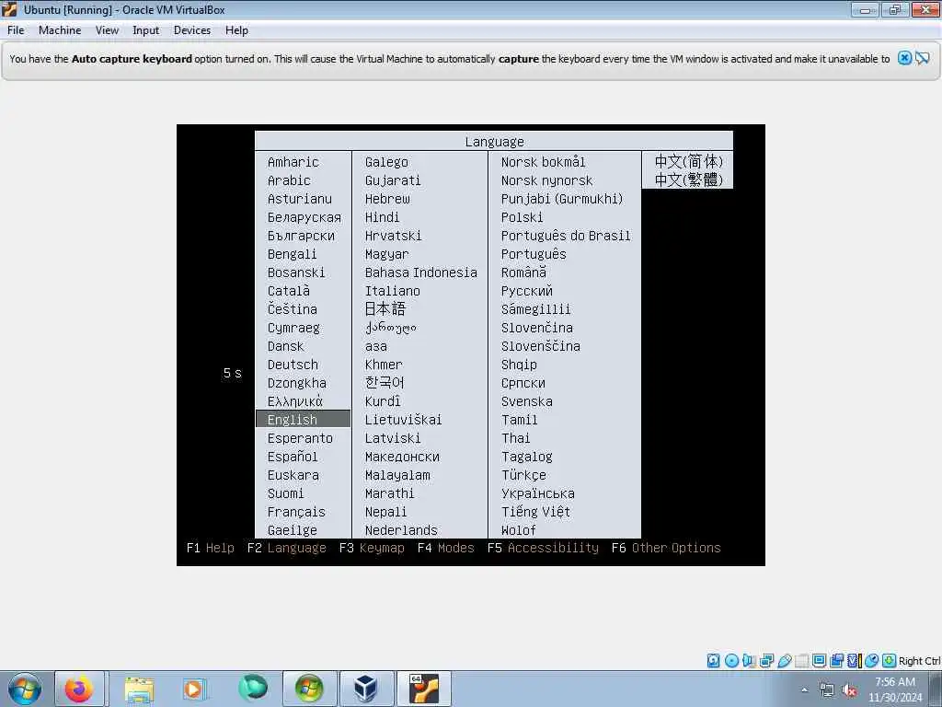The width and height of the screenshot is (942, 707).
Task: Click the recording status icon
Action: pos(836,661)
